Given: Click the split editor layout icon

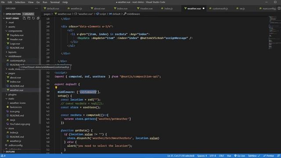Looking at the screenshot, I should 279,8.
